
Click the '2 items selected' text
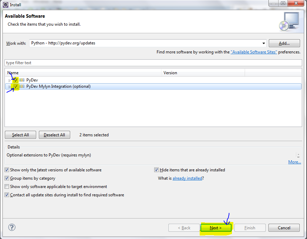[x=94, y=135]
